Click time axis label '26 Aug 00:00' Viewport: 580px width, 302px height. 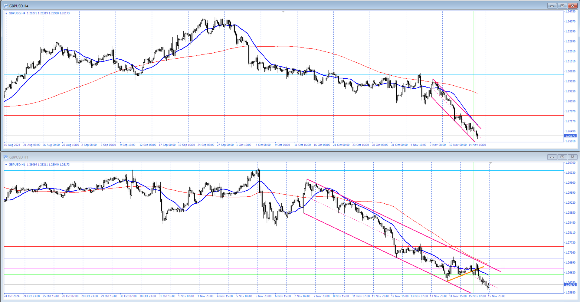(51, 145)
